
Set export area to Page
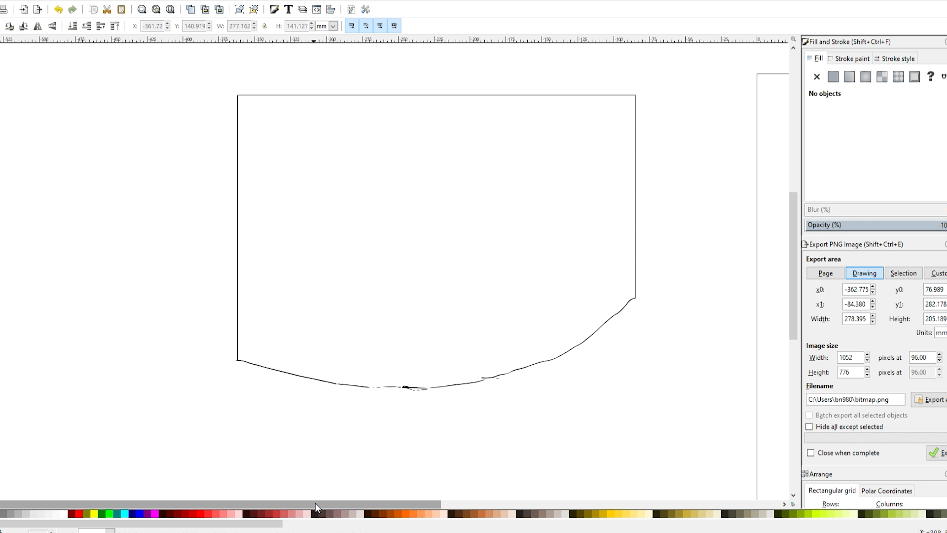pyautogui.click(x=825, y=273)
